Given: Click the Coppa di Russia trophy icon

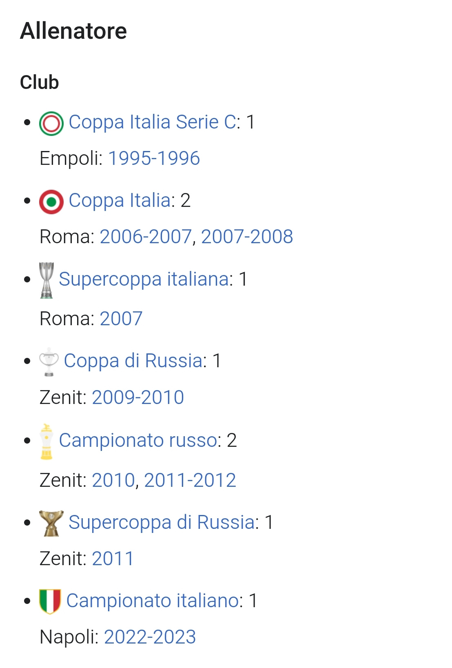Looking at the screenshot, I should 49,362.
